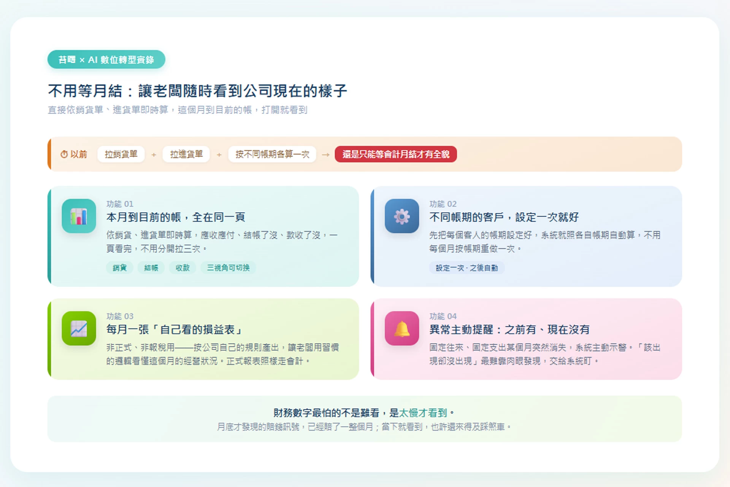Click the title 不同帳期的客戶，設定一次就好
Image resolution: width=730 pixels, height=487 pixels.
tap(504, 217)
